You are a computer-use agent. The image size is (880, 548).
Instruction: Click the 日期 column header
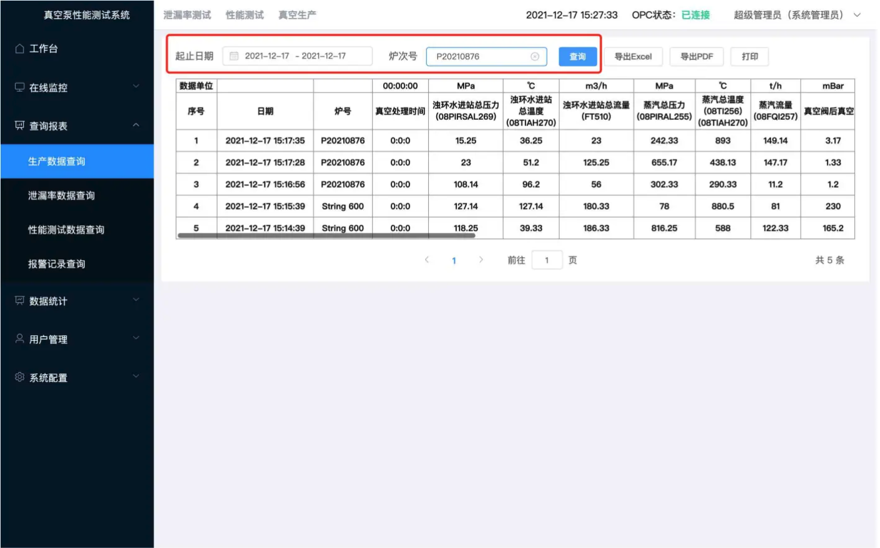(265, 111)
